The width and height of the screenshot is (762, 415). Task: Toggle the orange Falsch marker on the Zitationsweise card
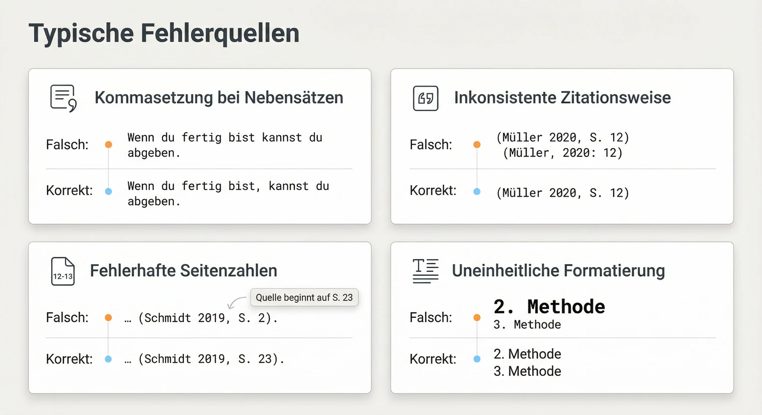click(x=477, y=145)
